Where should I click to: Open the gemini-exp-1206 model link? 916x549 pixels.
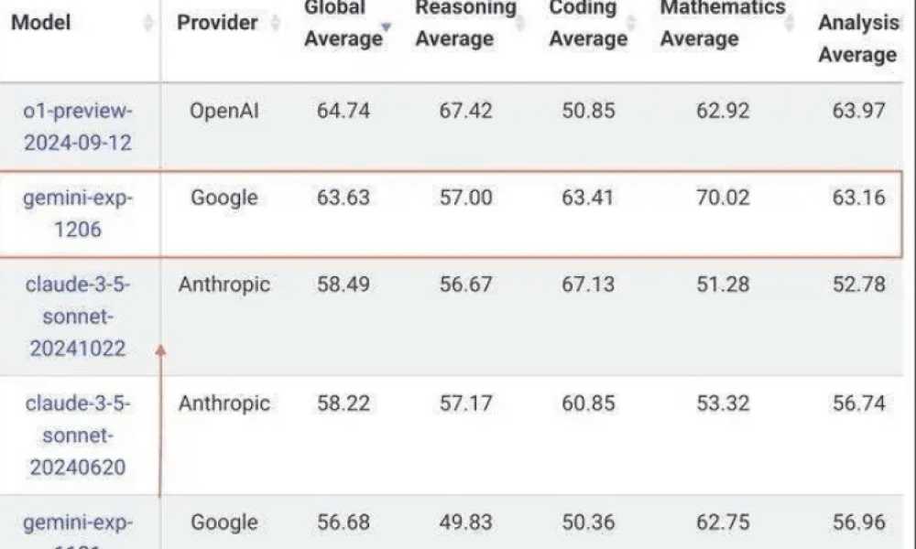[78, 213]
